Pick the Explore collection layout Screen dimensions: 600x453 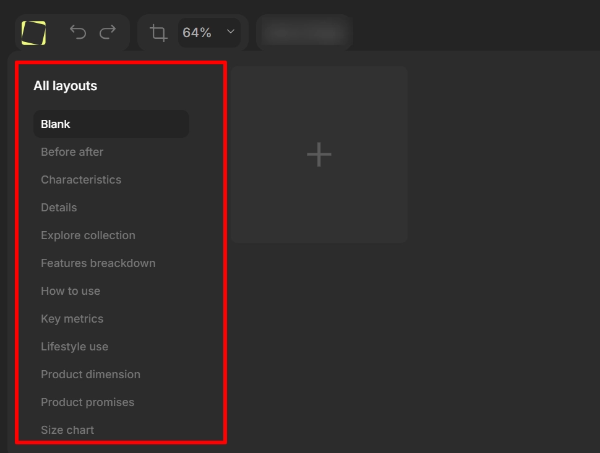(x=88, y=235)
